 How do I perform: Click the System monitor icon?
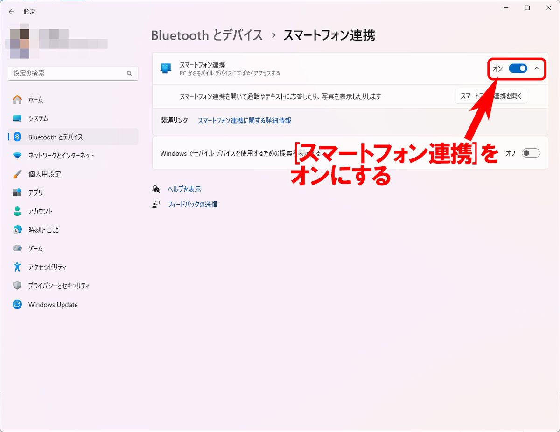(x=17, y=118)
